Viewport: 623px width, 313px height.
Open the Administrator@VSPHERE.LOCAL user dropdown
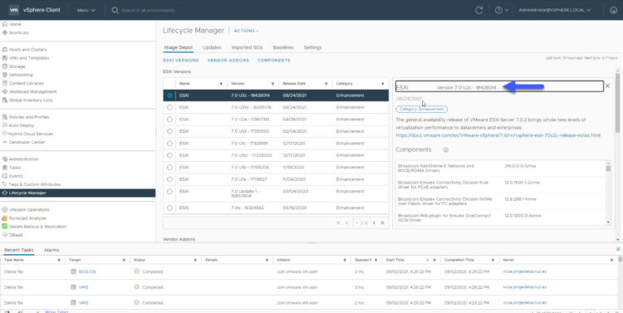point(554,10)
